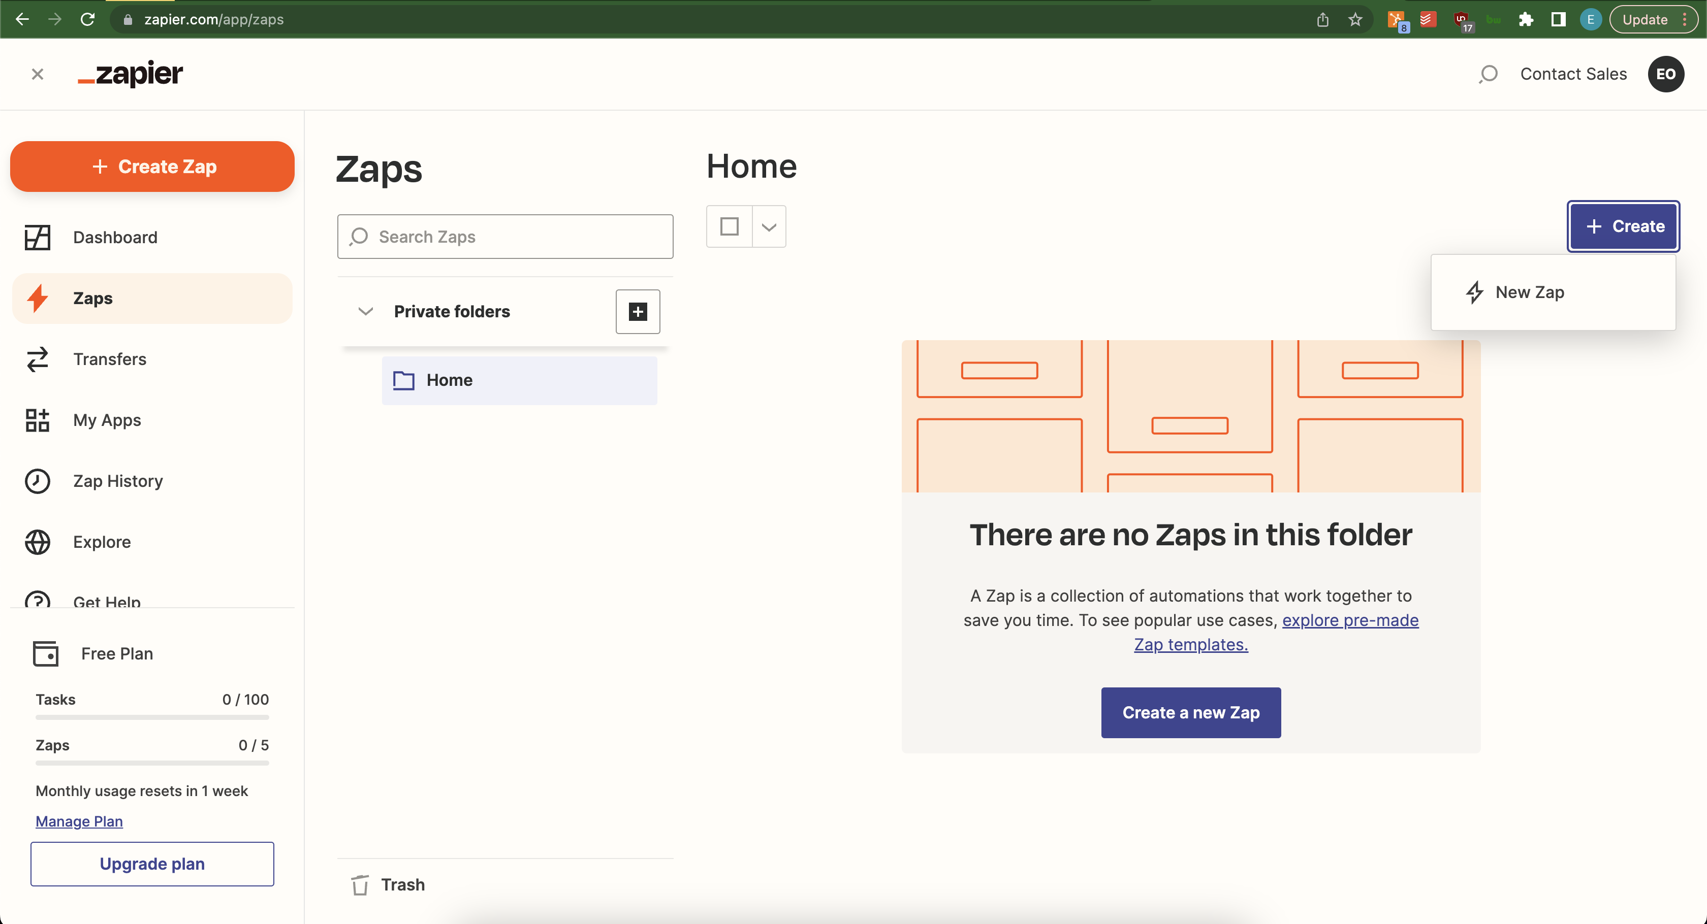Click the My Apps grid icon
This screenshot has width=1707, height=924.
click(x=37, y=420)
